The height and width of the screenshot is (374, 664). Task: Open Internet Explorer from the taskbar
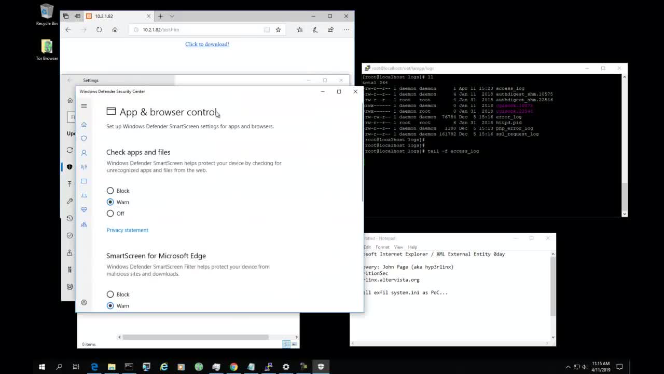click(164, 367)
